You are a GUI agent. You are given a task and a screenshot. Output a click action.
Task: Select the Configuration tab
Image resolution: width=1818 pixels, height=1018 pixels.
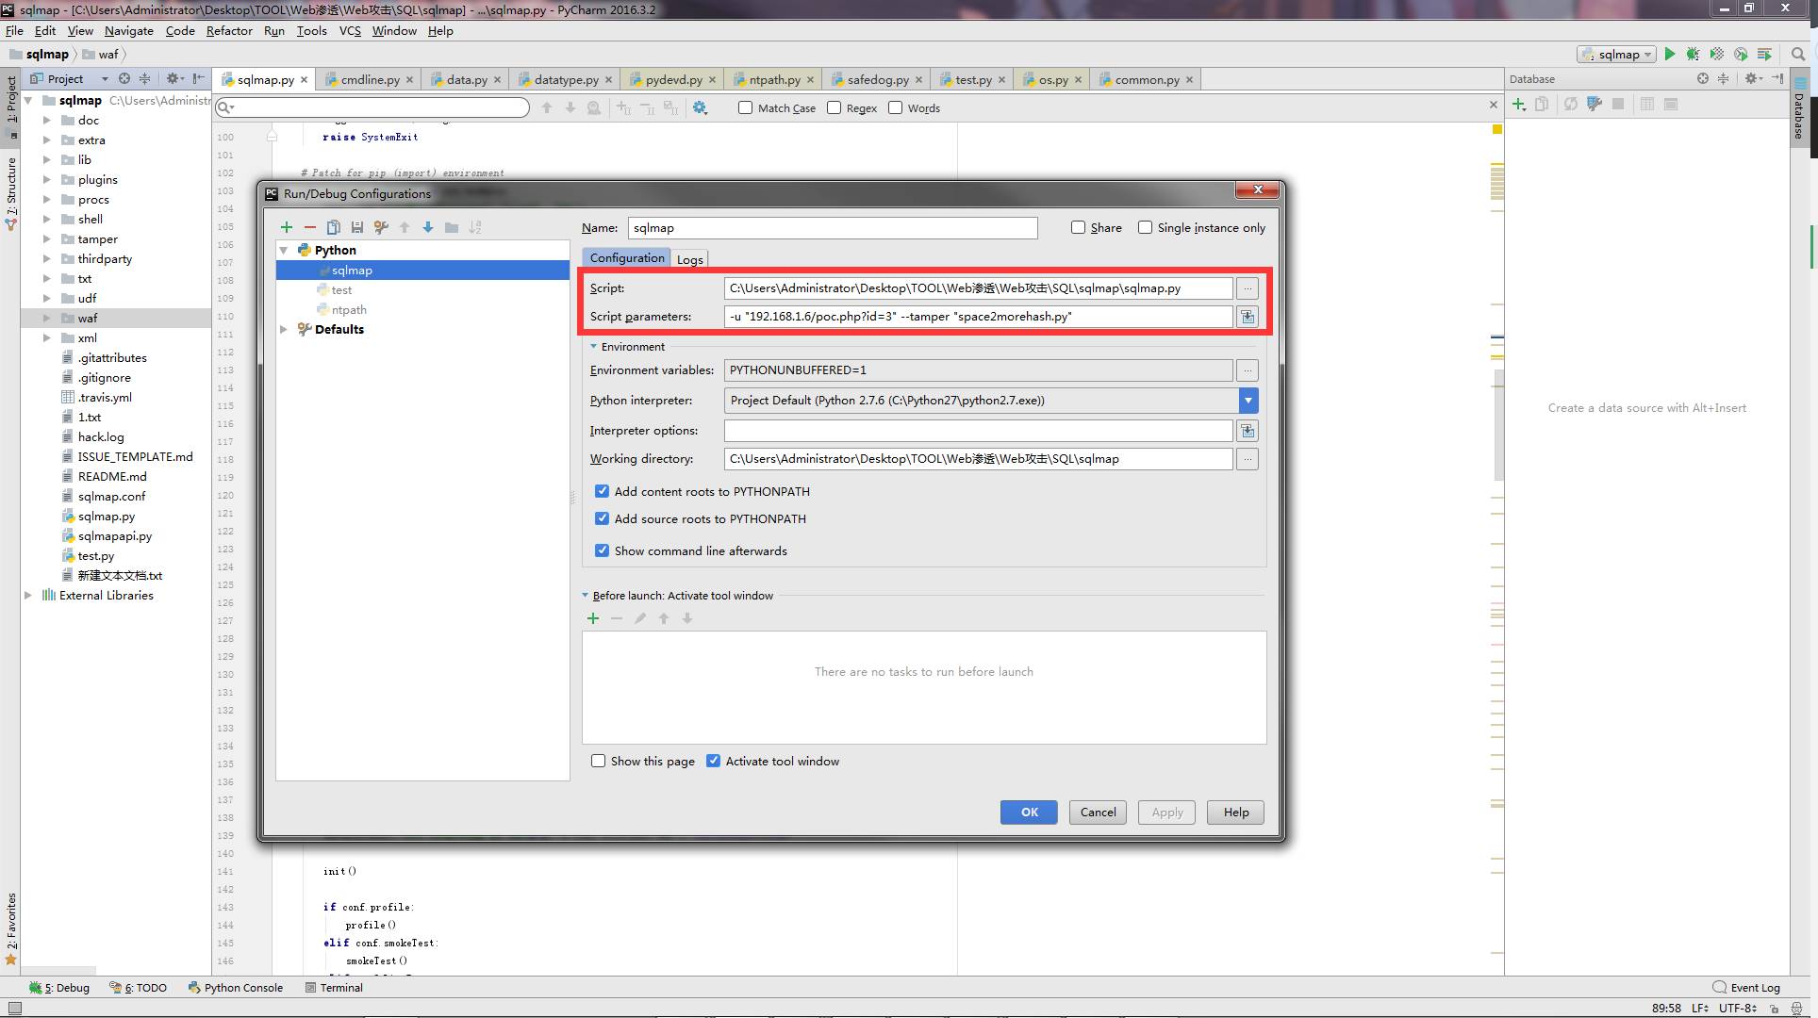point(628,257)
